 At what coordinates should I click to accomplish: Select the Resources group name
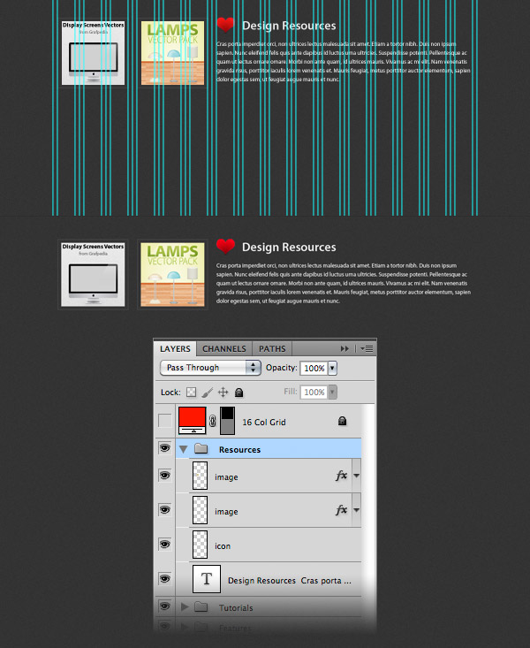[239, 450]
